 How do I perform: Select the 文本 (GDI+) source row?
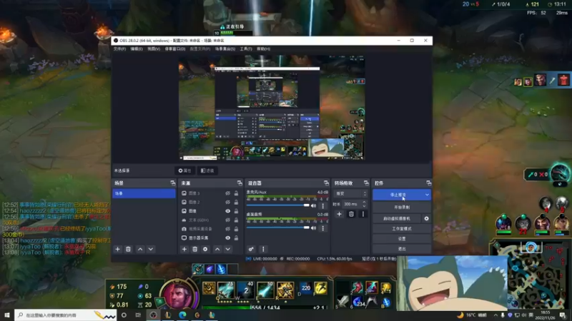point(210,220)
